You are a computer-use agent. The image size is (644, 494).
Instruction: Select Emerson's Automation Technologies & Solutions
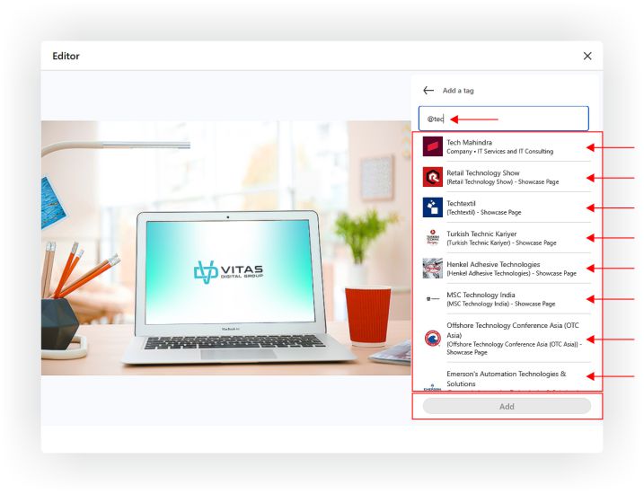[507, 378]
